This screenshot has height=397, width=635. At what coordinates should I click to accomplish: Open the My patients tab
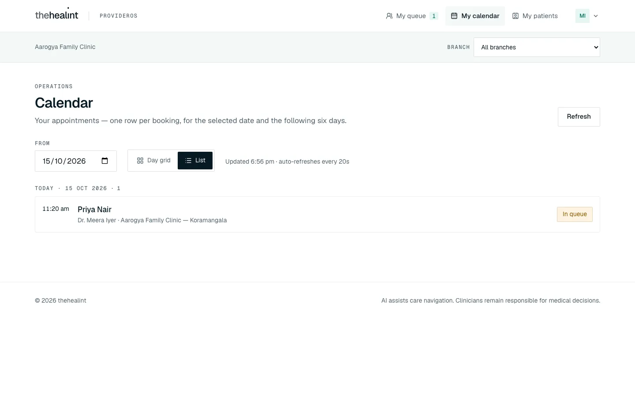click(535, 16)
